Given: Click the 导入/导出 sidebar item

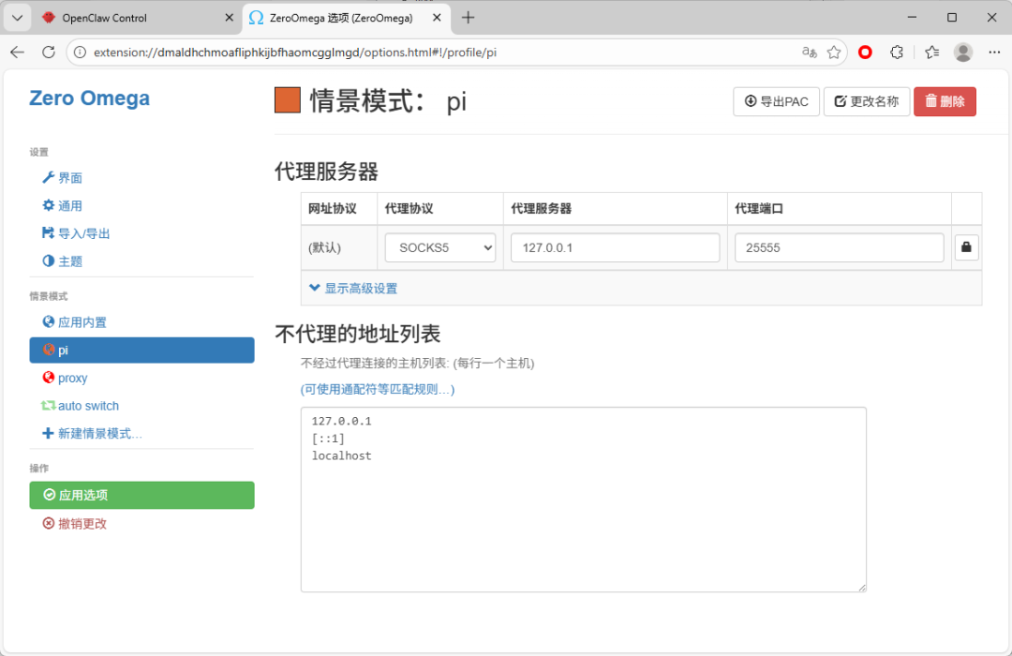Looking at the screenshot, I should point(82,232).
